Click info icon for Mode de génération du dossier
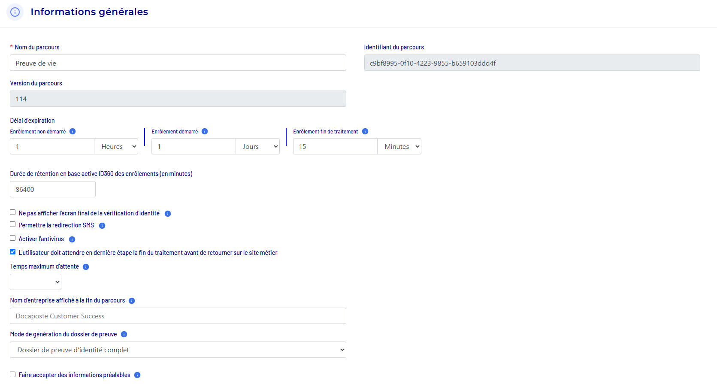The height and width of the screenshot is (384, 717). click(x=124, y=334)
